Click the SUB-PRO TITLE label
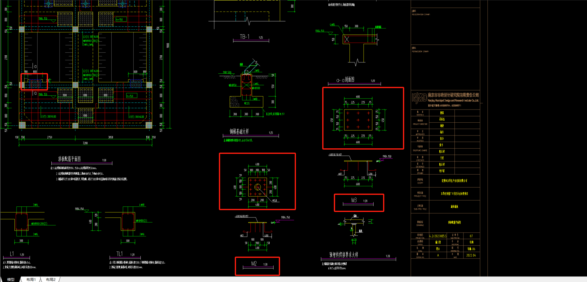Image resolution: width=587 pixels, height=282 pixels. point(420,209)
